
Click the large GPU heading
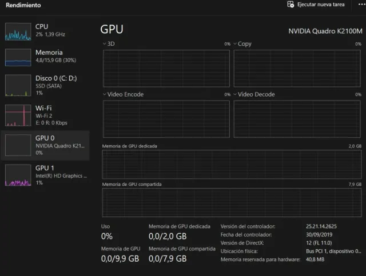[x=112, y=29]
